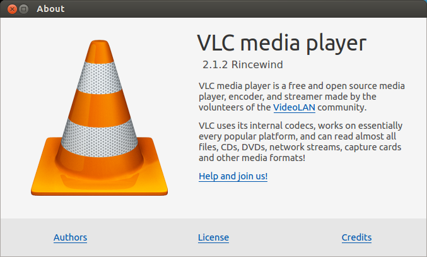Show the Authors list
Screen dimensions: 427x257
coord(70,237)
